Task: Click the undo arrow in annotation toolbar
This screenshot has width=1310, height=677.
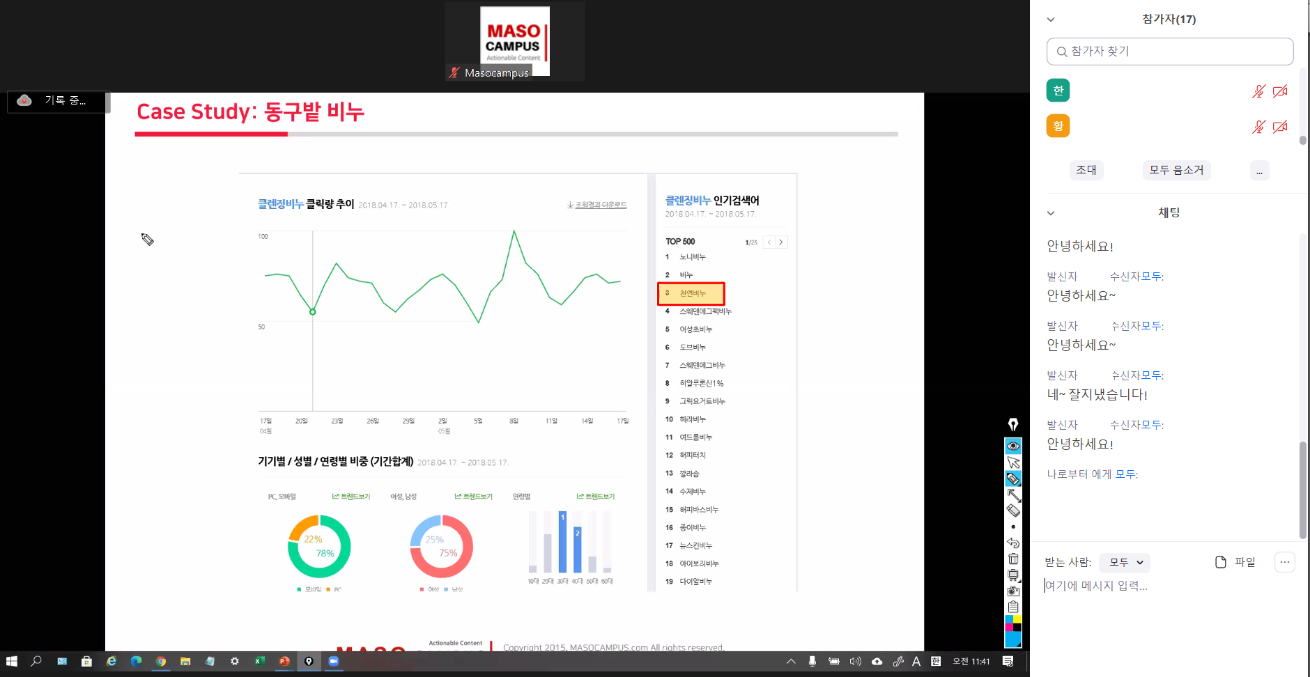Action: coord(1013,543)
